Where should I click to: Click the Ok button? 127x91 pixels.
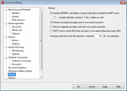(79, 87)
